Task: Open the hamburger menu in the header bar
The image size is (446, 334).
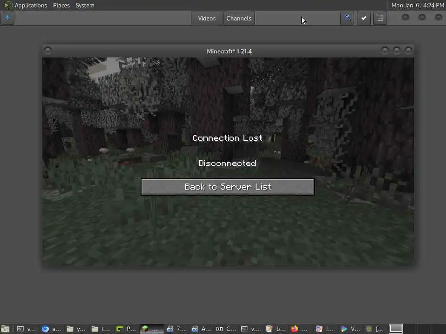Action: pyautogui.click(x=380, y=18)
